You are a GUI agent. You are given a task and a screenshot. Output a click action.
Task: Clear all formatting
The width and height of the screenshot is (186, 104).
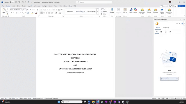37,10
